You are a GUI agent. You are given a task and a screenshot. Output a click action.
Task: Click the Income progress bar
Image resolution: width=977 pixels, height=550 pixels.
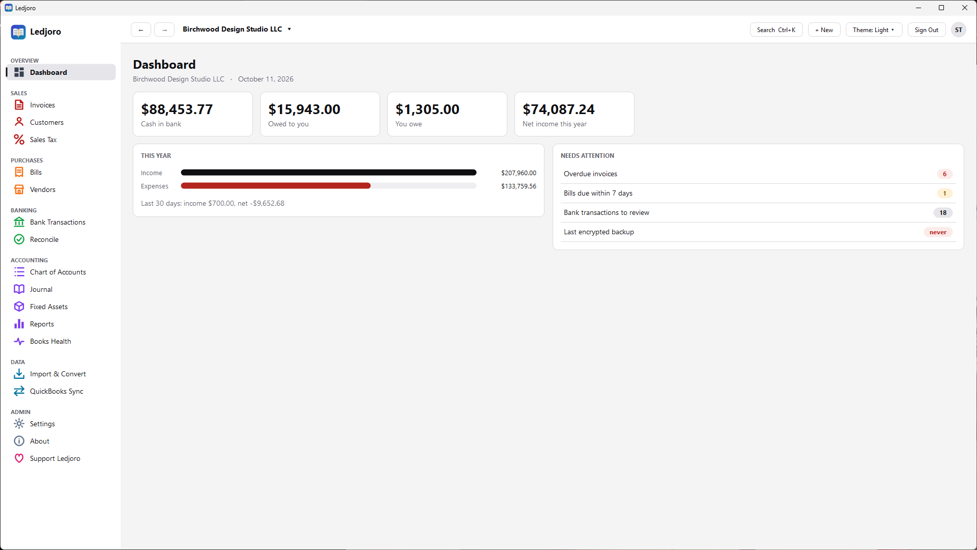tap(329, 173)
